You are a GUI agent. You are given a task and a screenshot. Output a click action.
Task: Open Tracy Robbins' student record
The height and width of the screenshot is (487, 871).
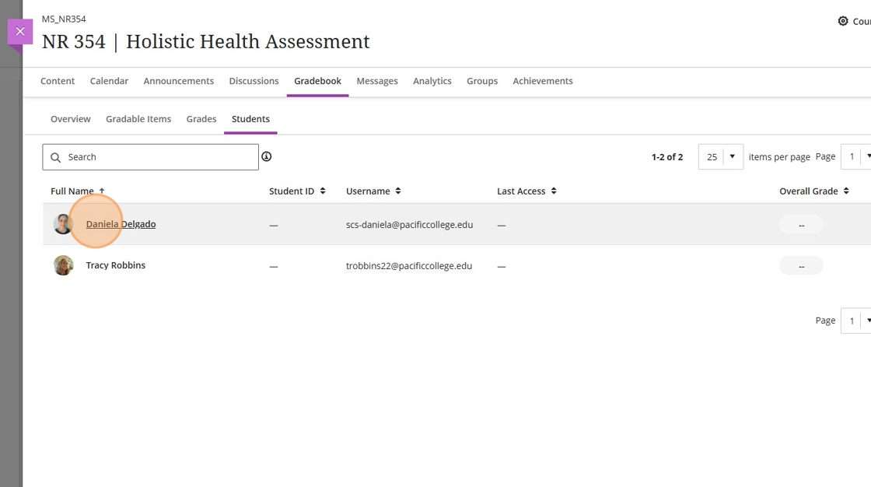(x=116, y=265)
